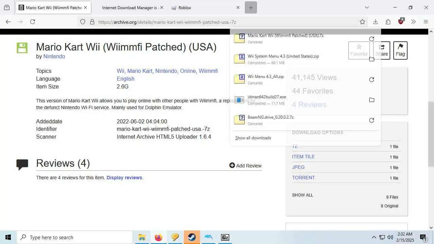Open the Nintendo creator link
Screen dimensions: 434x244
pos(54,56)
